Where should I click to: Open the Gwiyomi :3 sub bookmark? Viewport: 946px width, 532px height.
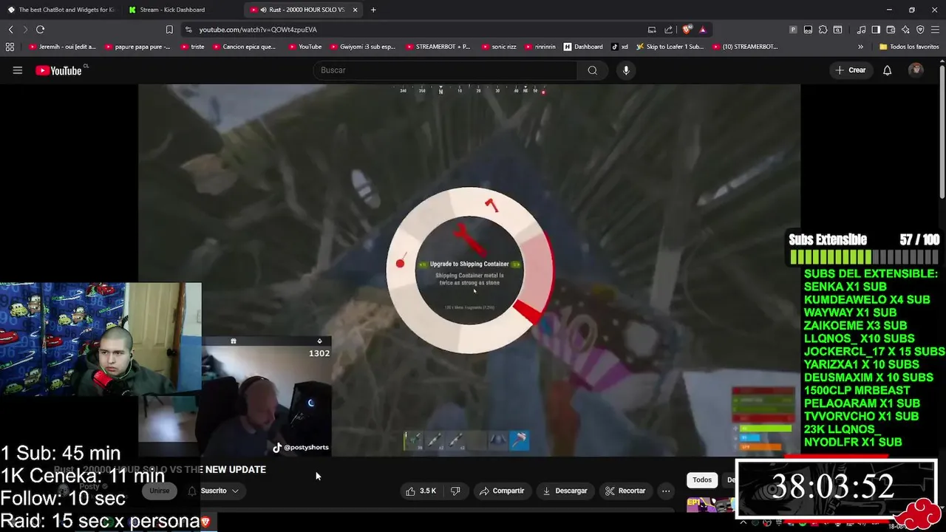(x=362, y=47)
